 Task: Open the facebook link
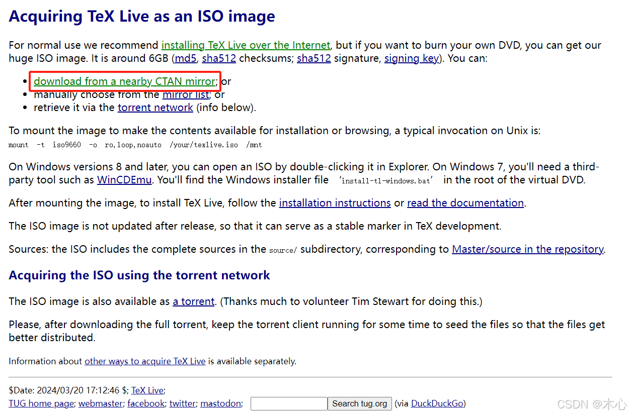tap(146, 403)
